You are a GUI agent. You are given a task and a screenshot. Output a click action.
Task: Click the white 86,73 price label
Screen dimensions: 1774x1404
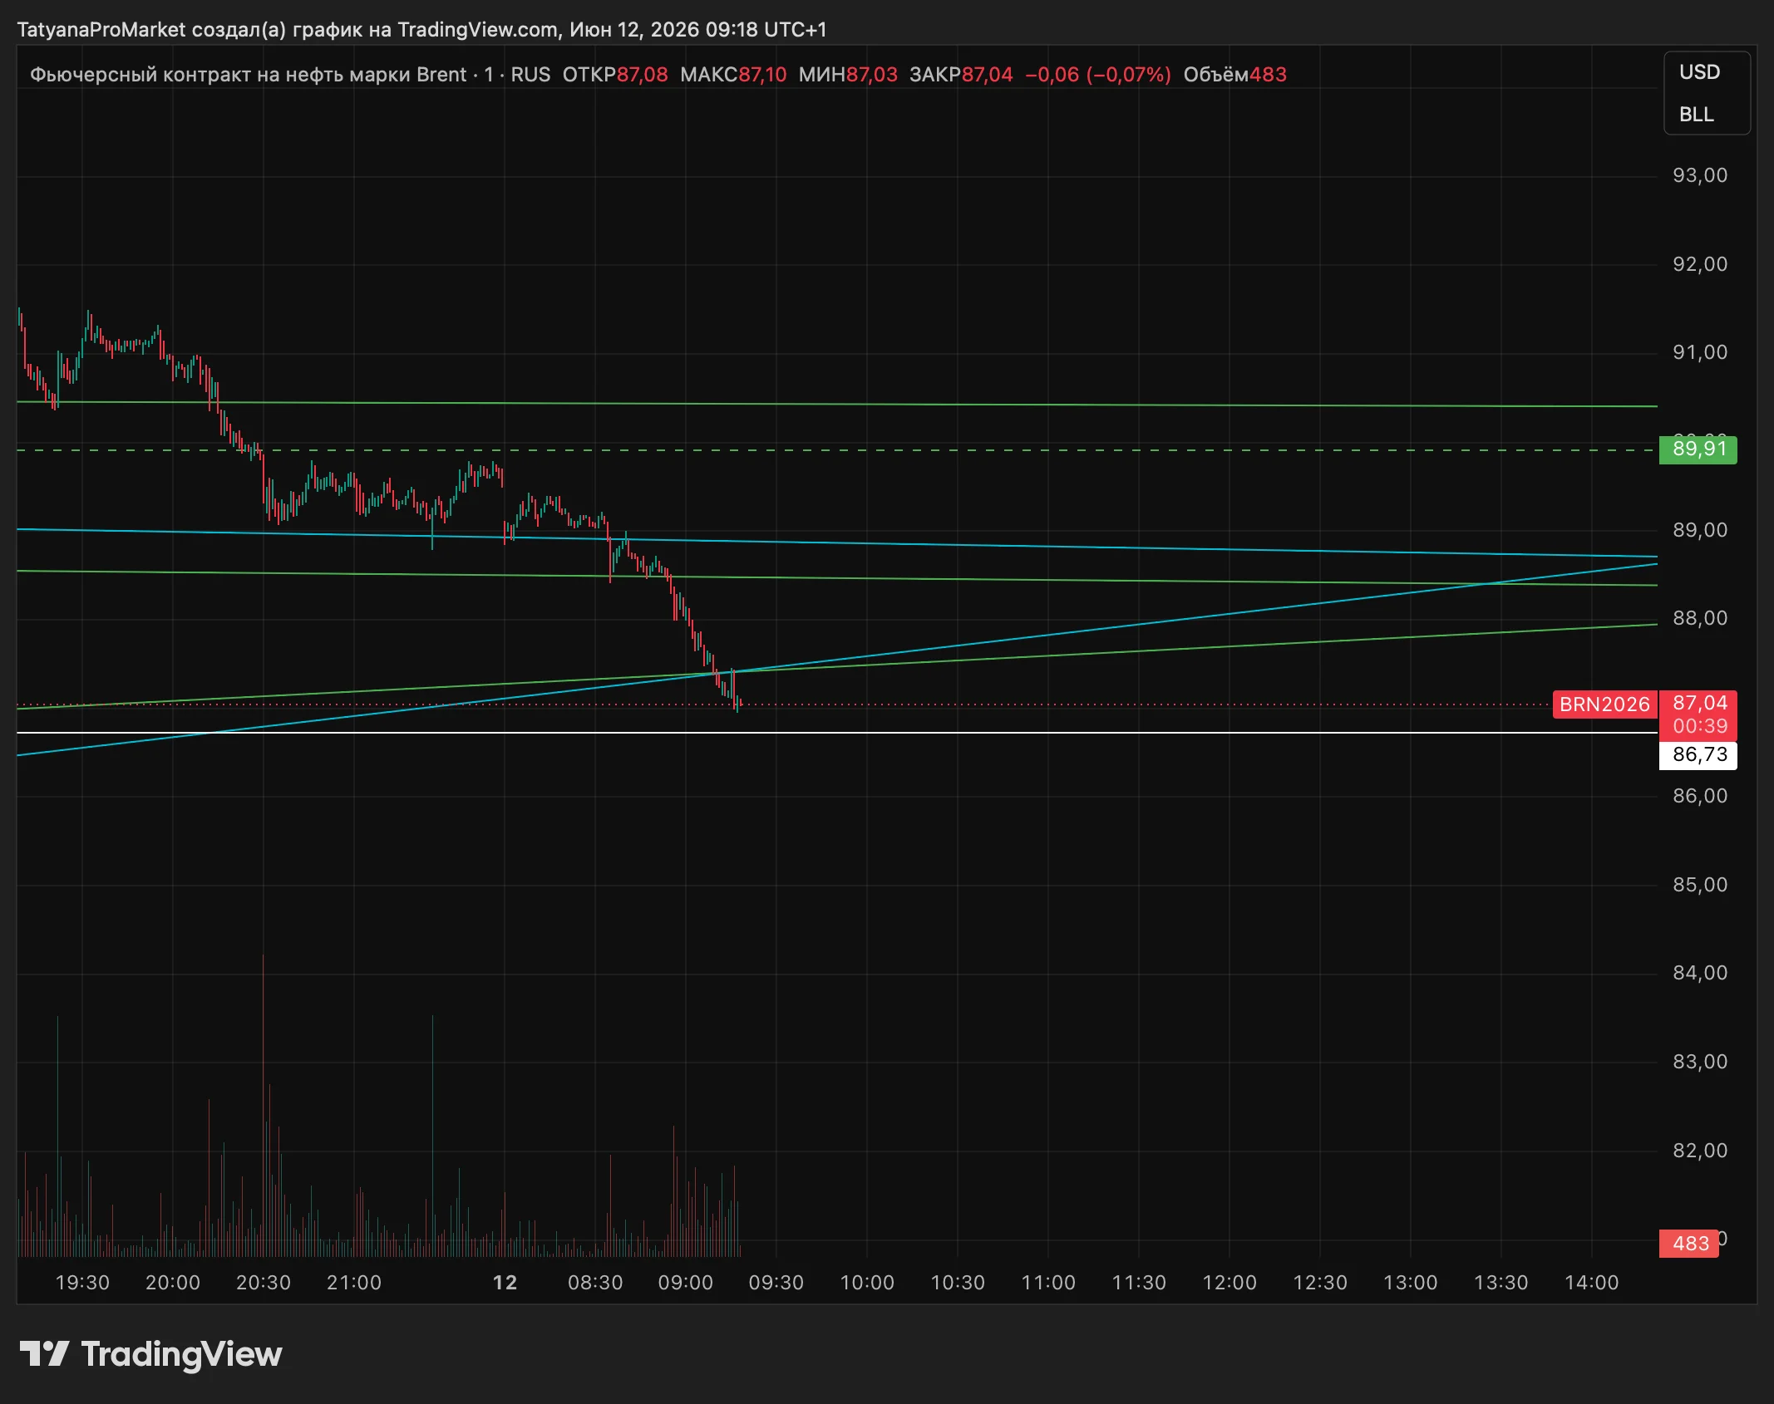click(1698, 755)
